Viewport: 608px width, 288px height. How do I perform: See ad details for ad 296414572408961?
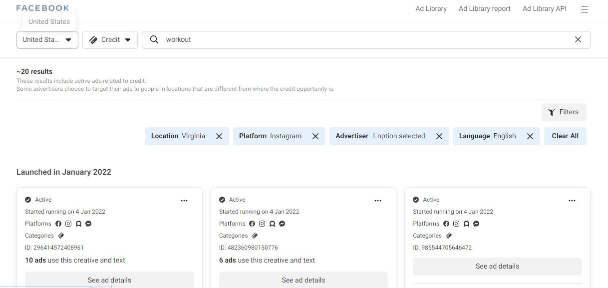(109, 280)
